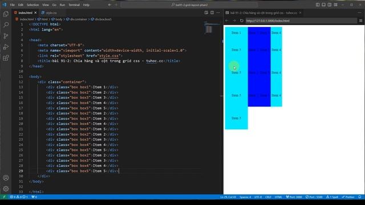Click the Prettier status bar item
The height and width of the screenshot is (205, 365).
point(348,197)
